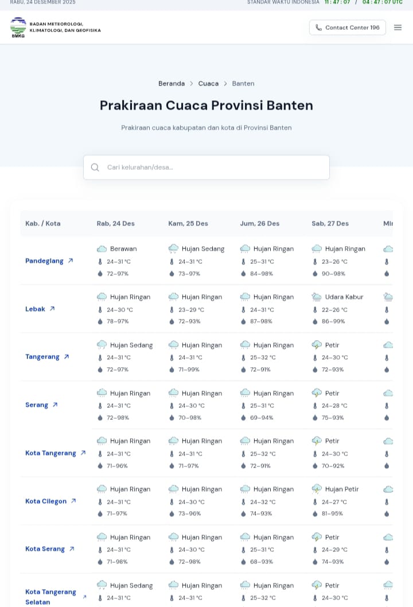
Task: Click Pandeglang Wednesday cloudy weather icon
Action: [x=102, y=249]
